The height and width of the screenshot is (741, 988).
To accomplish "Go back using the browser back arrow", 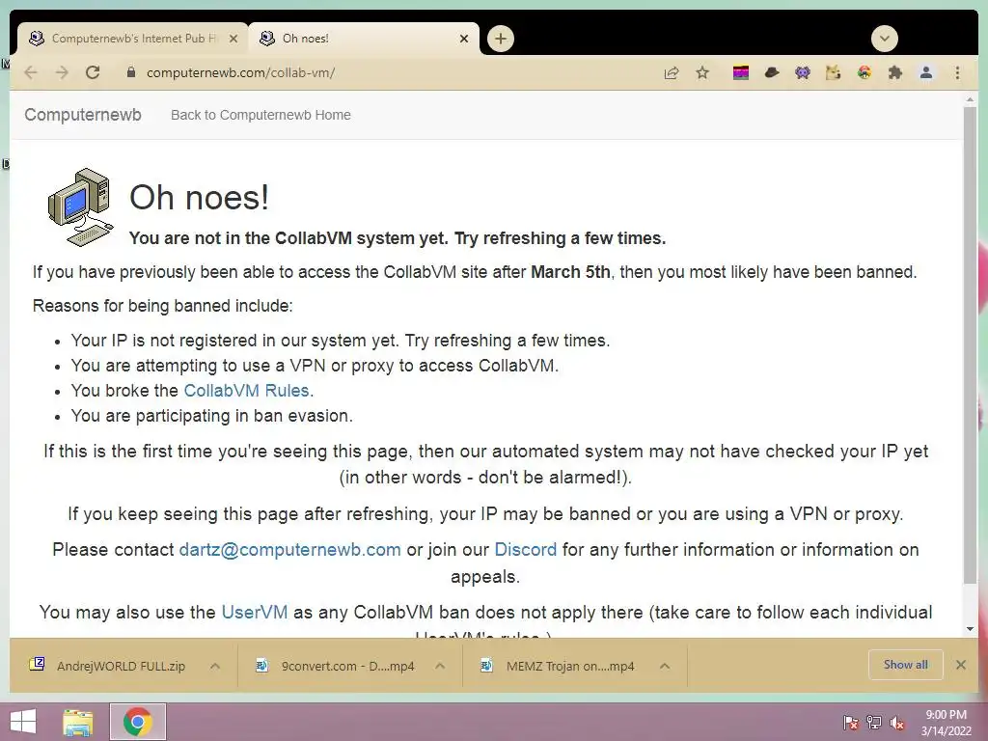I will (x=30, y=72).
